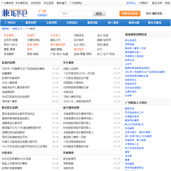
Task: Click the 搜索 search button
Action: [x=99, y=14]
